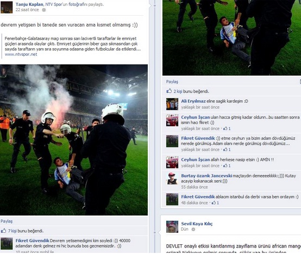Open Ceyhun İşcan's name in amin comment
Viewport: 301px width, 254px height.
tap(196, 160)
